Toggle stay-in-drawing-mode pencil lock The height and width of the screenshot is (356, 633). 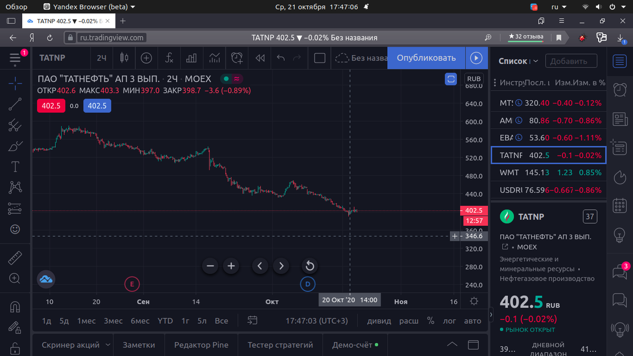tap(15, 328)
